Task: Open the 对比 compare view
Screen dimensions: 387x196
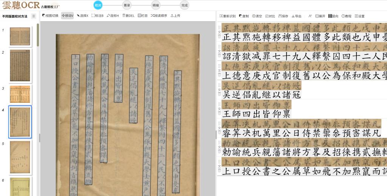Action: tap(270, 16)
